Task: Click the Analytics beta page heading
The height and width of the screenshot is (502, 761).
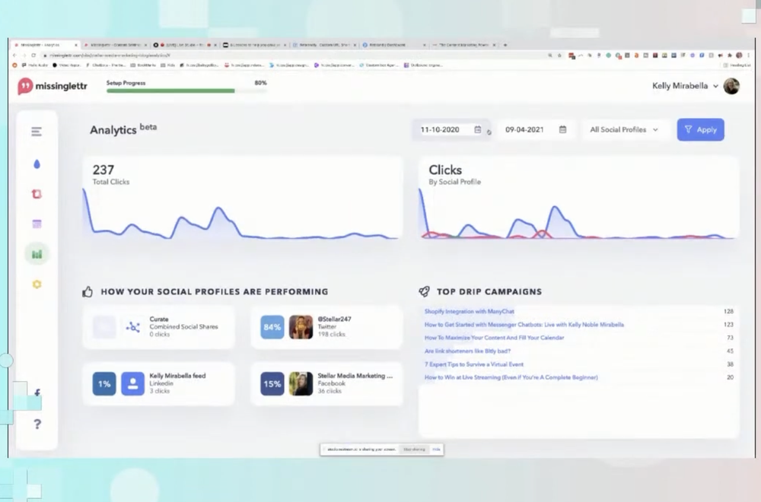Action: pyautogui.click(x=123, y=129)
